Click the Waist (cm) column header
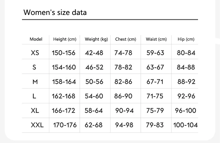The height and width of the screenshot is (143, 220). (x=156, y=39)
